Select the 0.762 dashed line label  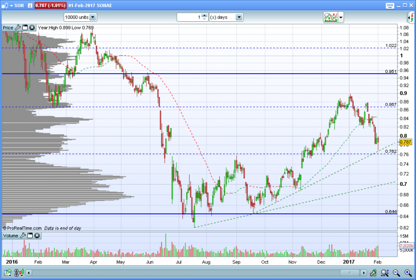click(x=391, y=151)
